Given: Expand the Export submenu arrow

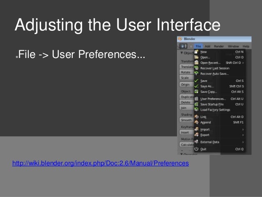Looking at the screenshot, I should (243, 135).
